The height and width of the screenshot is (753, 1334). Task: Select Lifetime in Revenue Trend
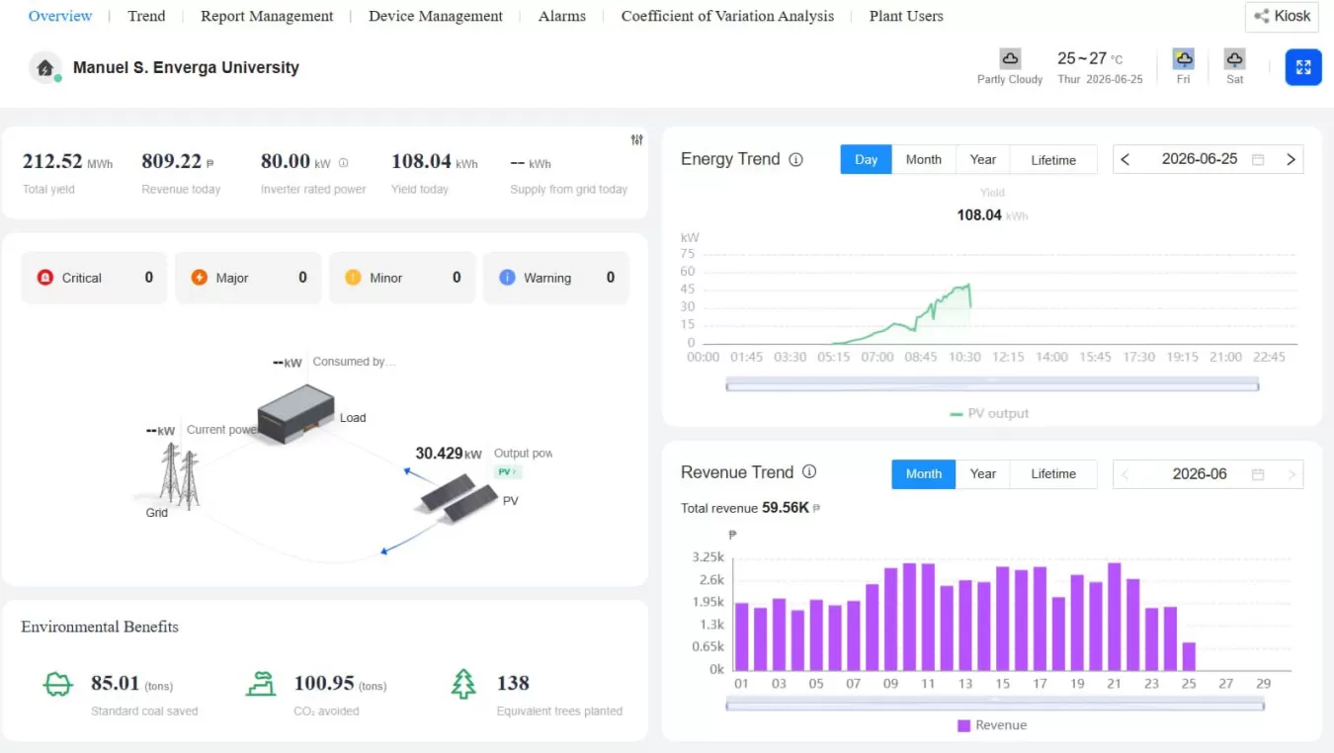pyautogui.click(x=1053, y=473)
